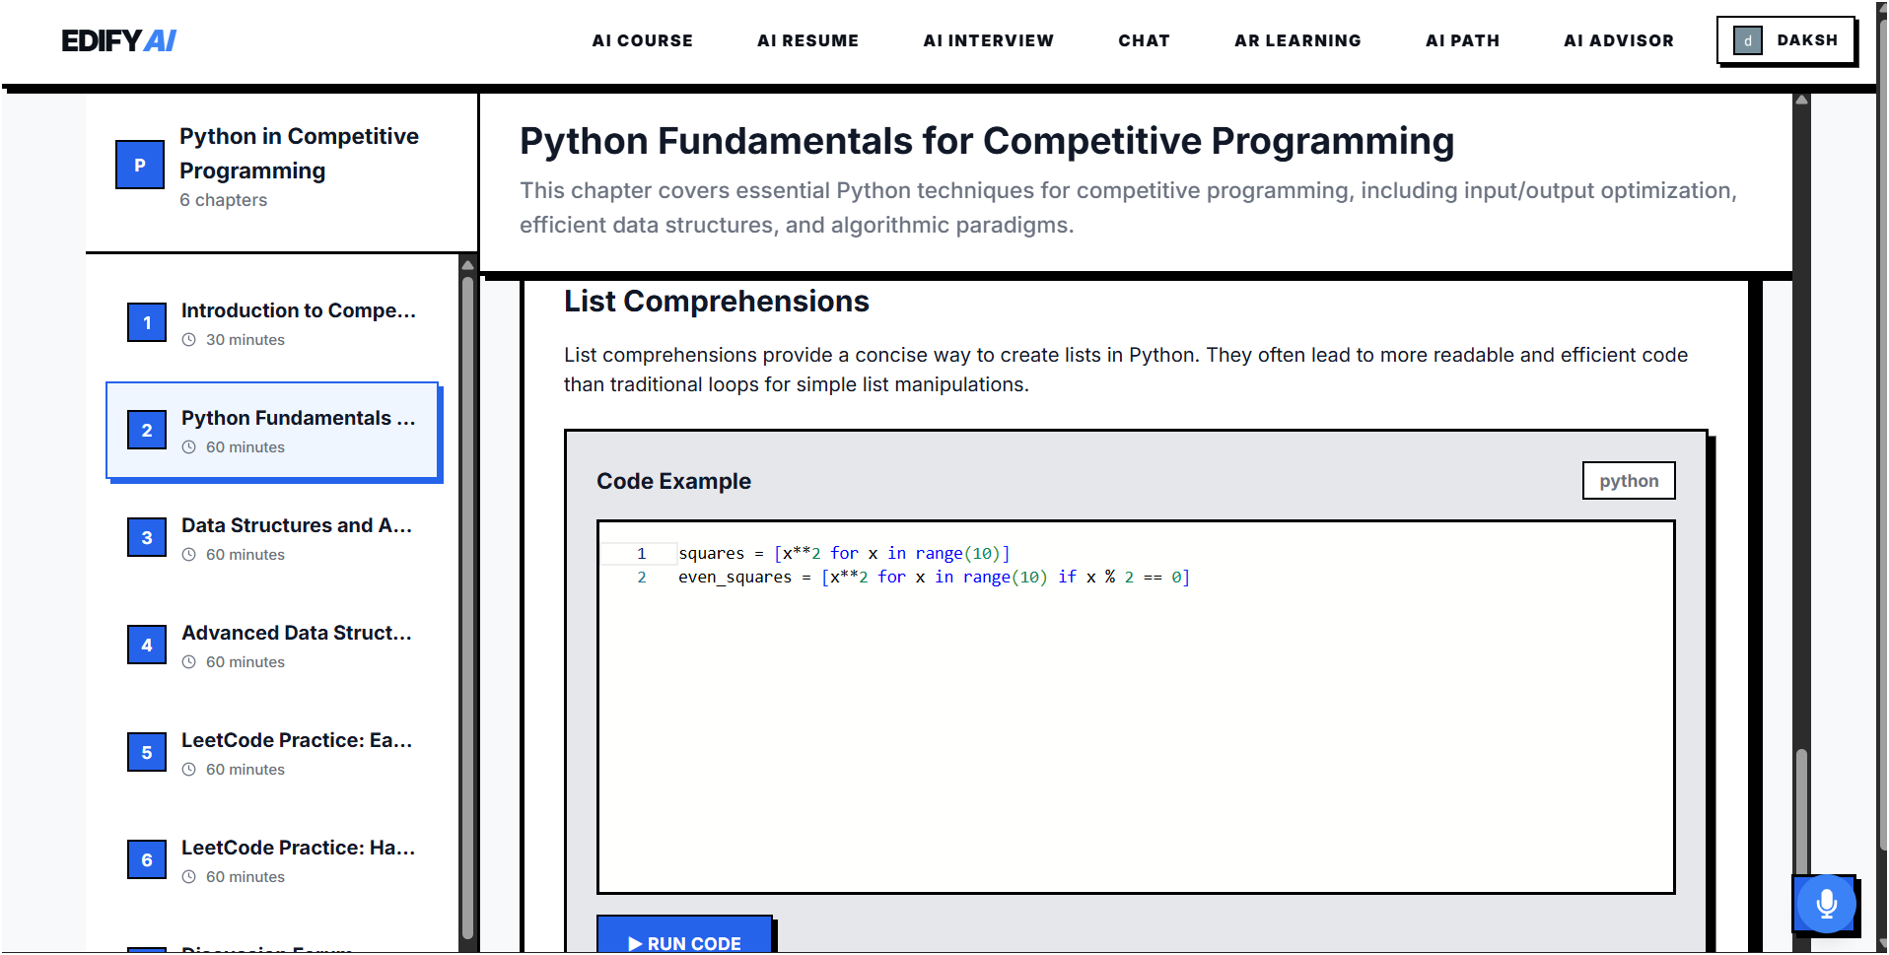This screenshot has height=955, width=1889.
Task: Go to AI Interview
Action: 988,40
